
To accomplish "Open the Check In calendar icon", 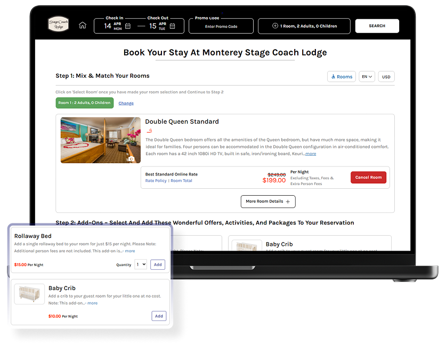I will pyautogui.click(x=128, y=26).
